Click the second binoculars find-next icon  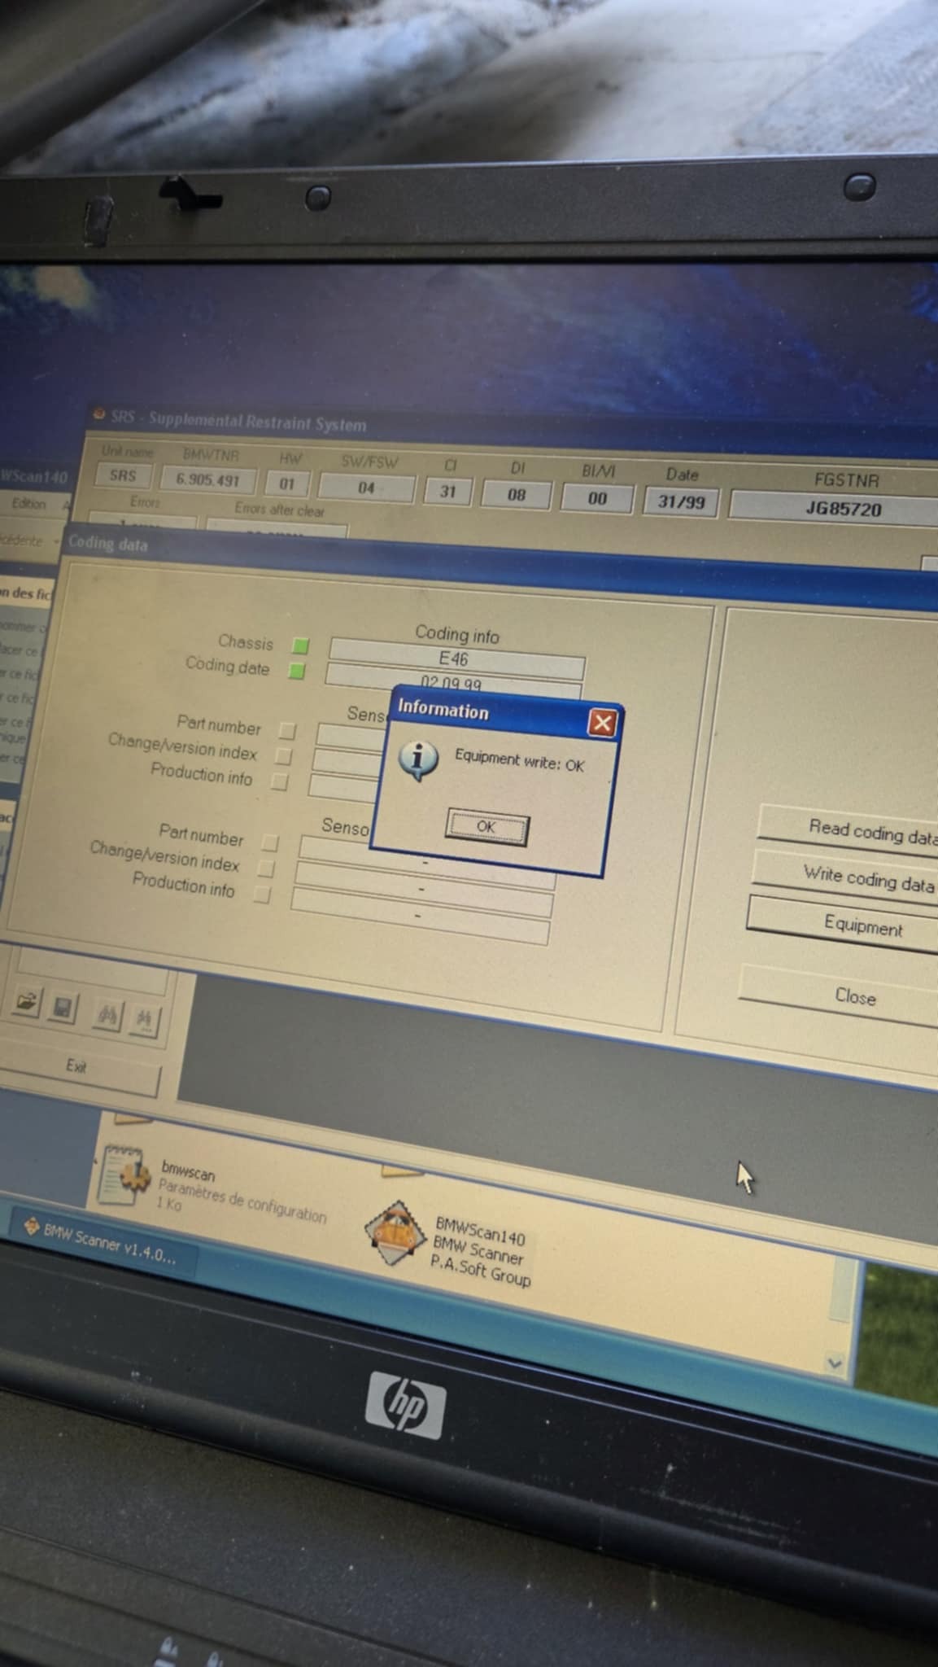point(144,1020)
